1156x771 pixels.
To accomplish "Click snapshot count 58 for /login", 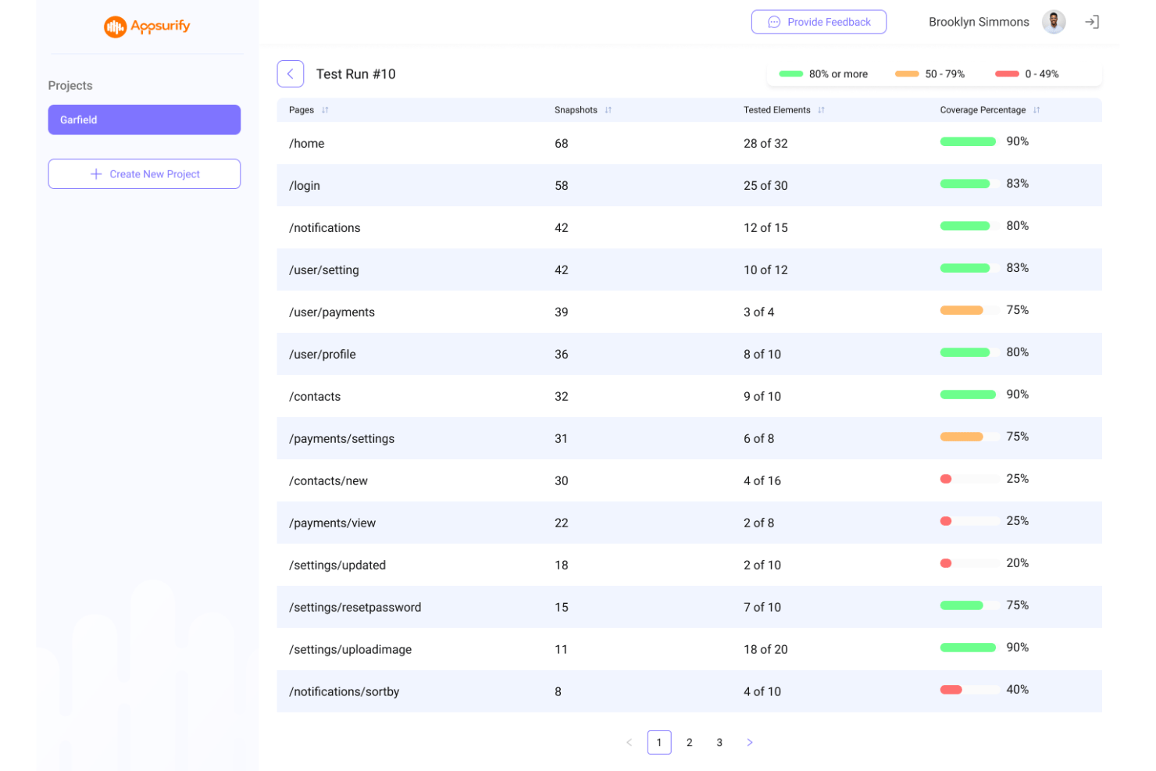I will tap(562, 186).
